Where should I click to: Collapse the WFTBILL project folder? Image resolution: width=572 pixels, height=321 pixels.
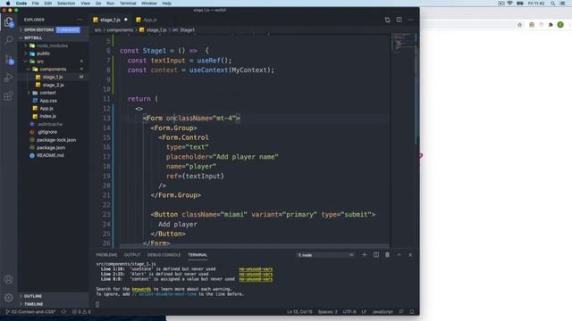point(53,37)
